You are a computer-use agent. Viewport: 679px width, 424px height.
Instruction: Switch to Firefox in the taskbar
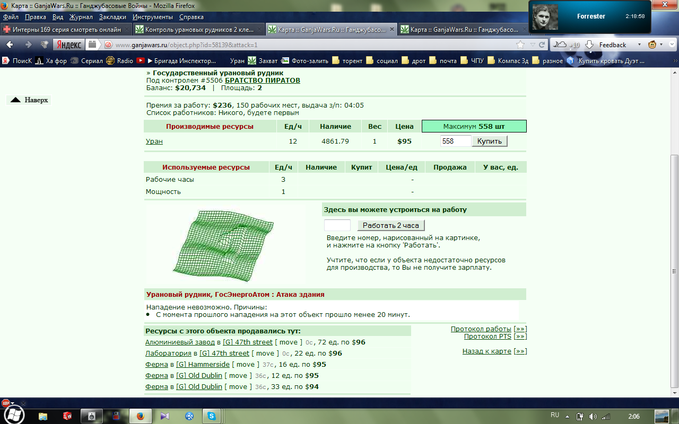(140, 416)
